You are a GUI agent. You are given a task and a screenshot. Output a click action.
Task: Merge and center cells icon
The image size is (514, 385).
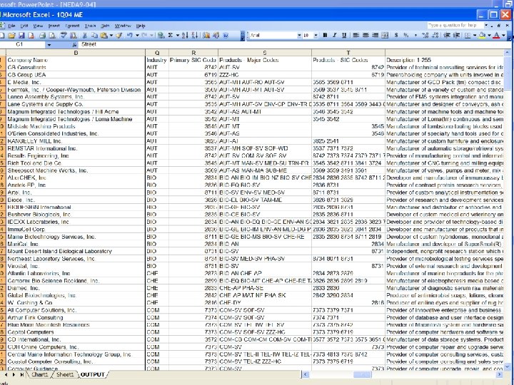tap(385, 36)
